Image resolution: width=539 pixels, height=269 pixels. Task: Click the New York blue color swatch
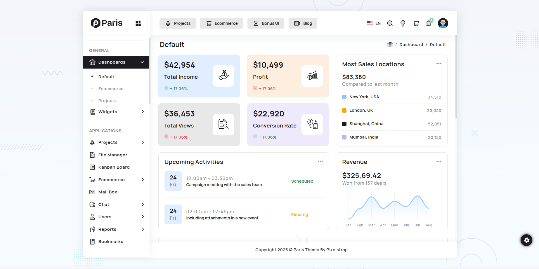pos(344,97)
